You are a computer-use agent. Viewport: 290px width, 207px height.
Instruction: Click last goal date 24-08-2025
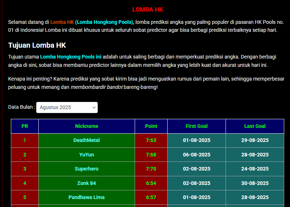coord(255,169)
